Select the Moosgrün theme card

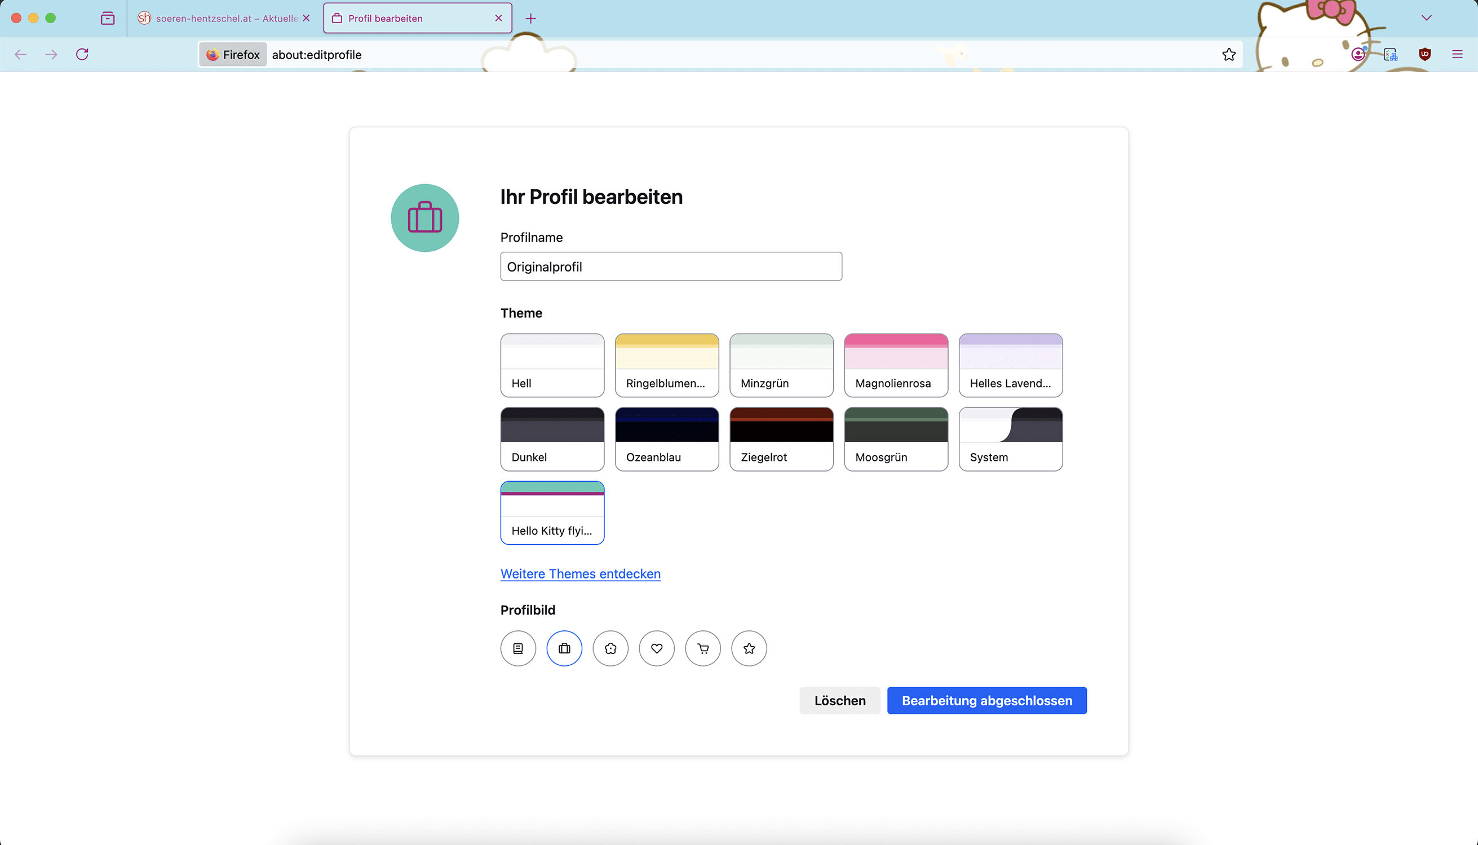pyautogui.click(x=896, y=439)
